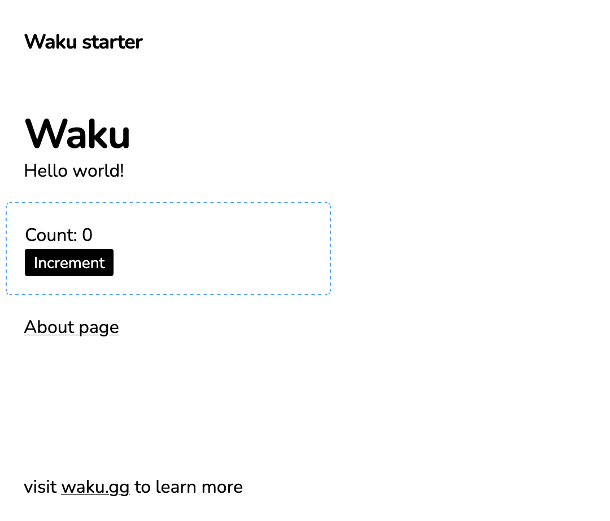Click the Increment button inside the dashed card
This screenshot has height=521, width=610.
click(x=69, y=262)
